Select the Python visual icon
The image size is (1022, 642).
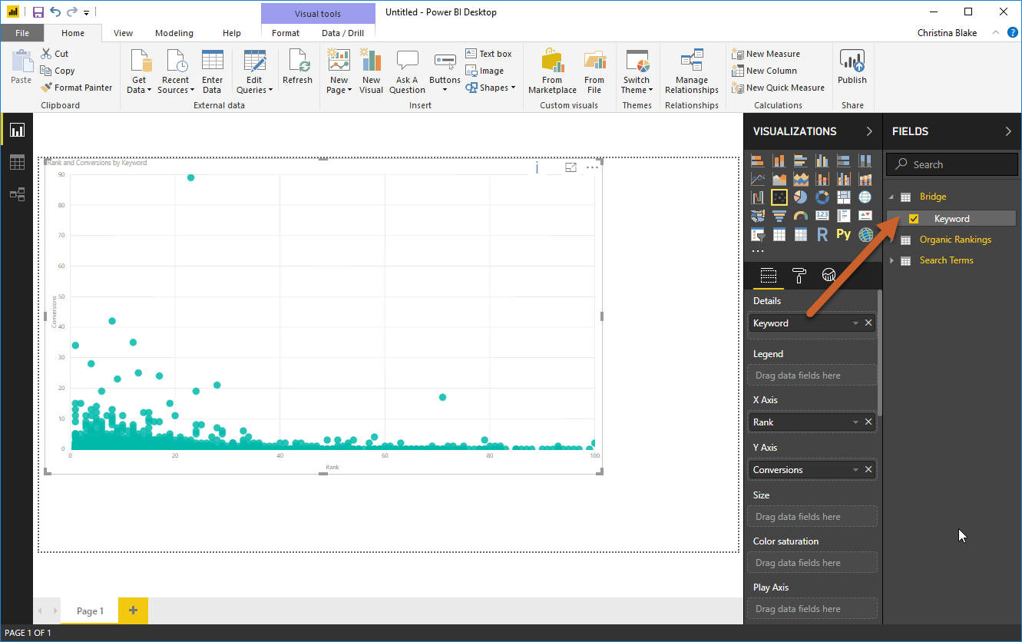tap(844, 234)
